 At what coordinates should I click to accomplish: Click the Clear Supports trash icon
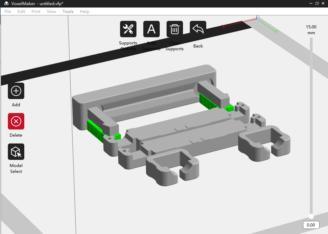click(x=174, y=29)
